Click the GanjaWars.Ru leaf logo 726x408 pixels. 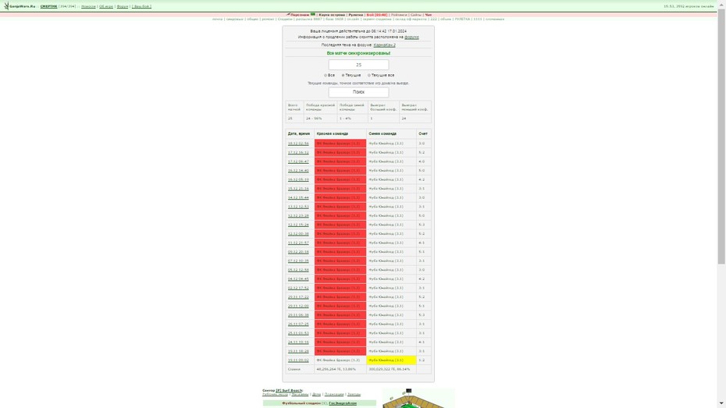click(6, 6)
